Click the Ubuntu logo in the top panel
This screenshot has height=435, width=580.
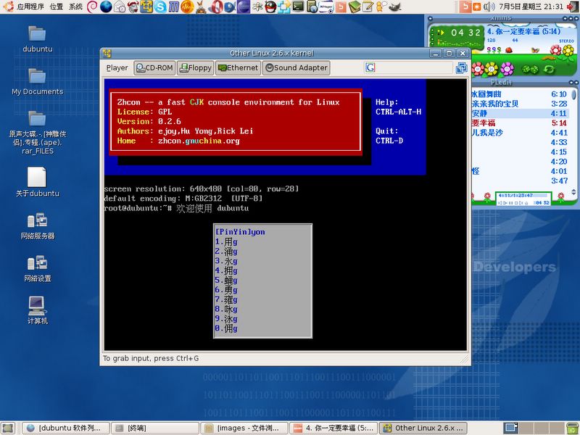(9, 6)
